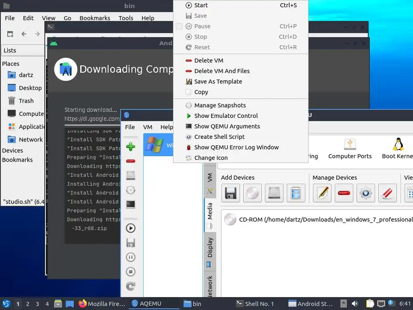Switch to the VM vertical tab

210,182
